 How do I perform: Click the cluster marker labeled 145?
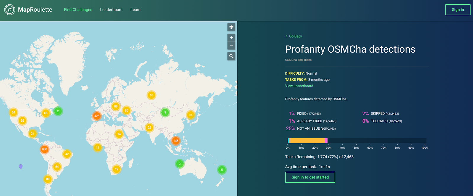click(x=176, y=141)
